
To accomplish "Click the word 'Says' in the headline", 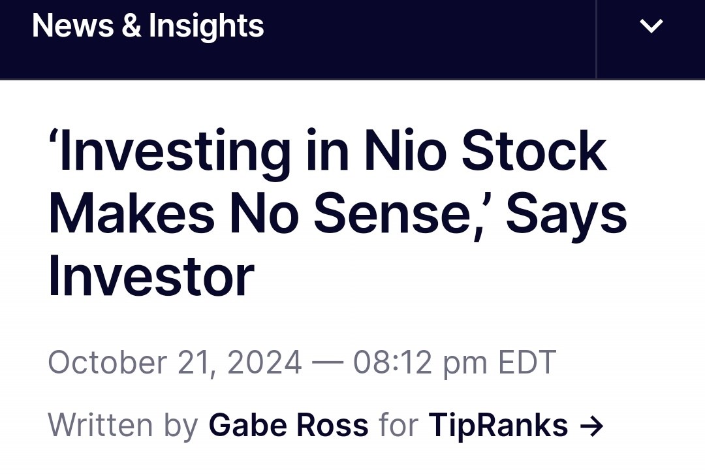I will click(x=567, y=217).
